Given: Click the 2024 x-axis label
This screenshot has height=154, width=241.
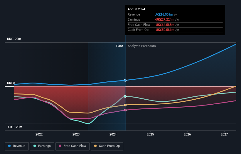Looking at the screenshot, I should [113, 134].
